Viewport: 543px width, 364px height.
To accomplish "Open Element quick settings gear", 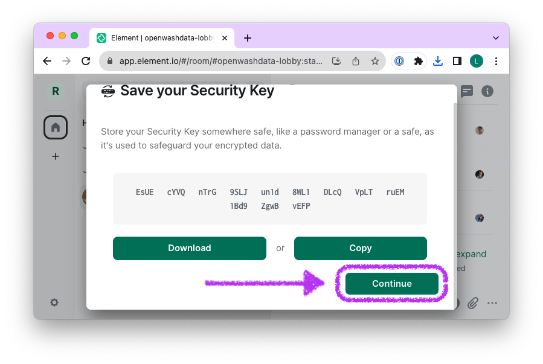I will coord(54,302).
